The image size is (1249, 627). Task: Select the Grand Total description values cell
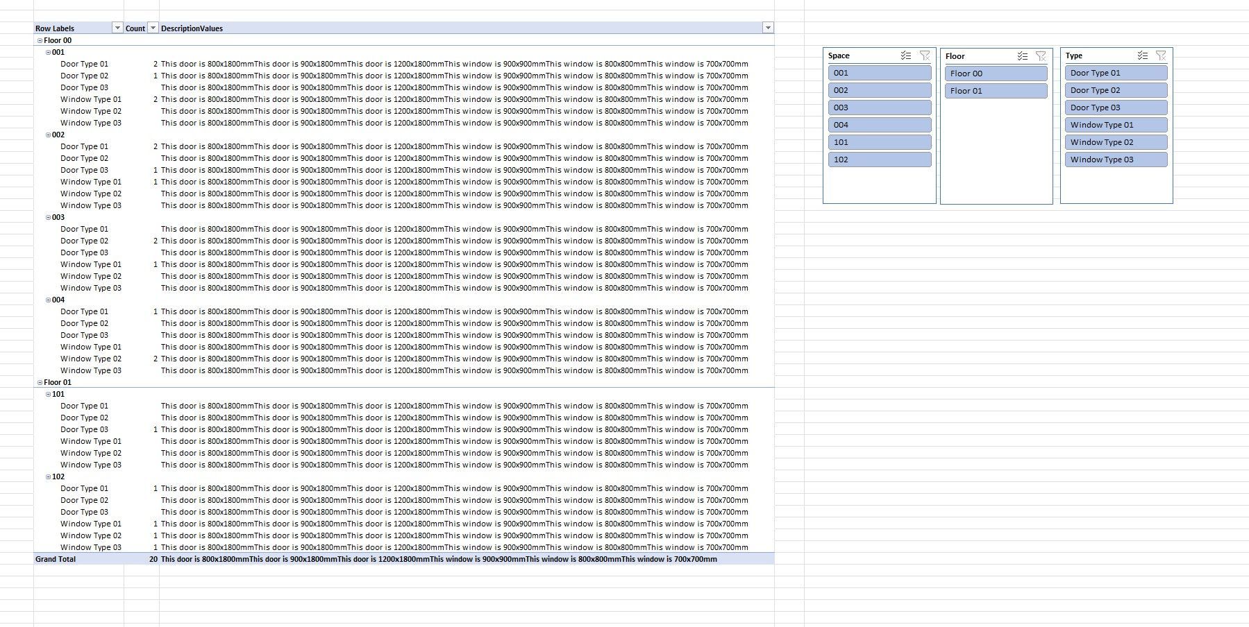tap(467, 559)
